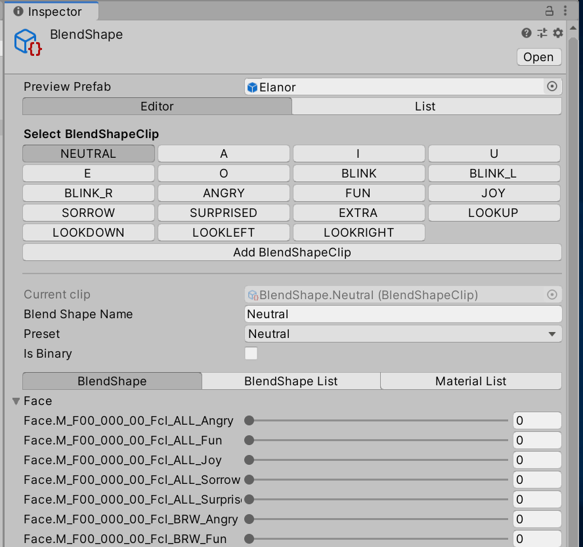Click the preset selector sliders icon

[542, 34]
